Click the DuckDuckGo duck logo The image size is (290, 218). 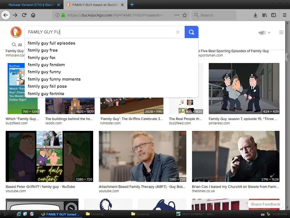[16, 32]
